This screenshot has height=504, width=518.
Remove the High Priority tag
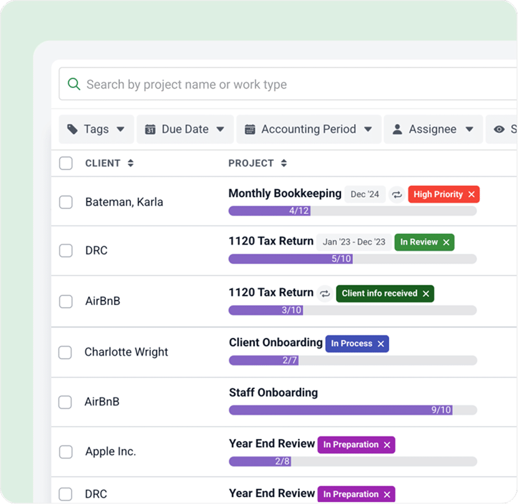(x=472, y=195)
